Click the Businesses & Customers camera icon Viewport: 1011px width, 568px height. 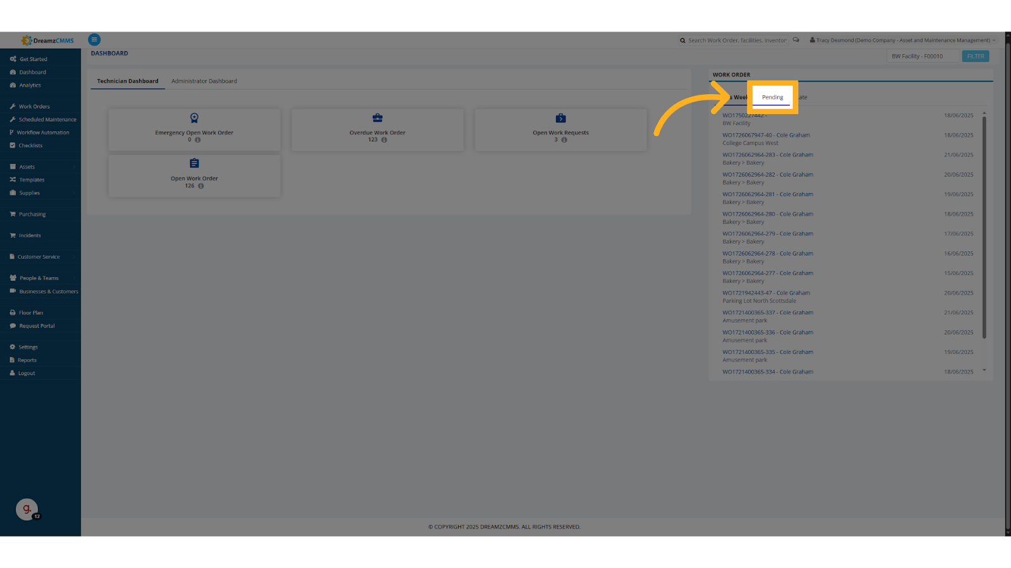click(x=13, y=291)
